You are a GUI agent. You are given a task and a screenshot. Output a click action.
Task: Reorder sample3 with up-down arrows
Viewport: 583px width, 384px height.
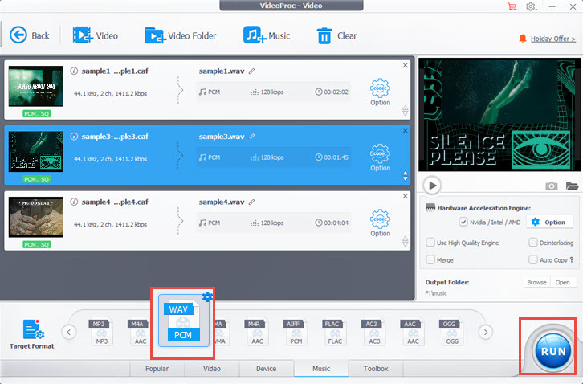(406, 176)
